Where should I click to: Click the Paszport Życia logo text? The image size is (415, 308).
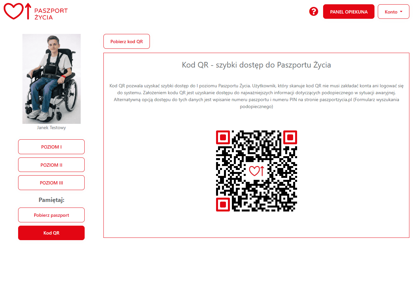tap(51, 14)
